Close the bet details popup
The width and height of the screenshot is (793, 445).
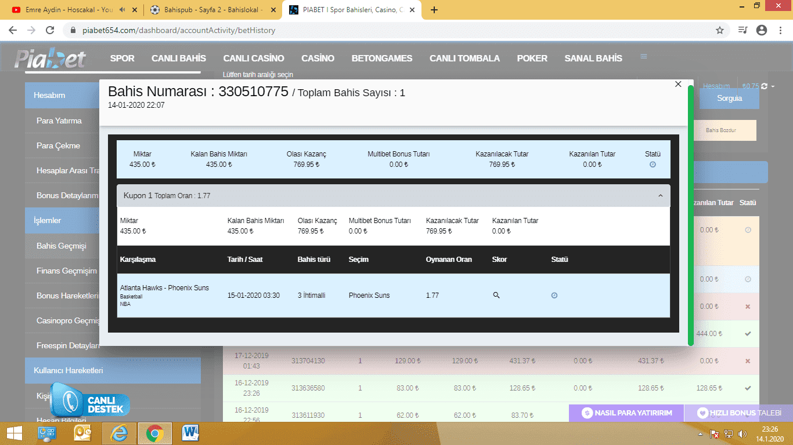677,85
